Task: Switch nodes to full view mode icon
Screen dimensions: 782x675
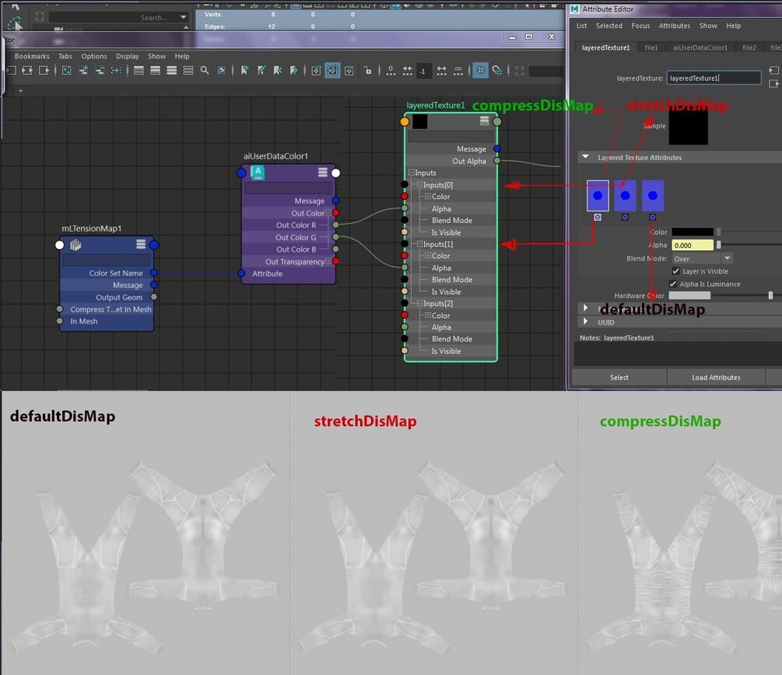Action: point(171,70)
